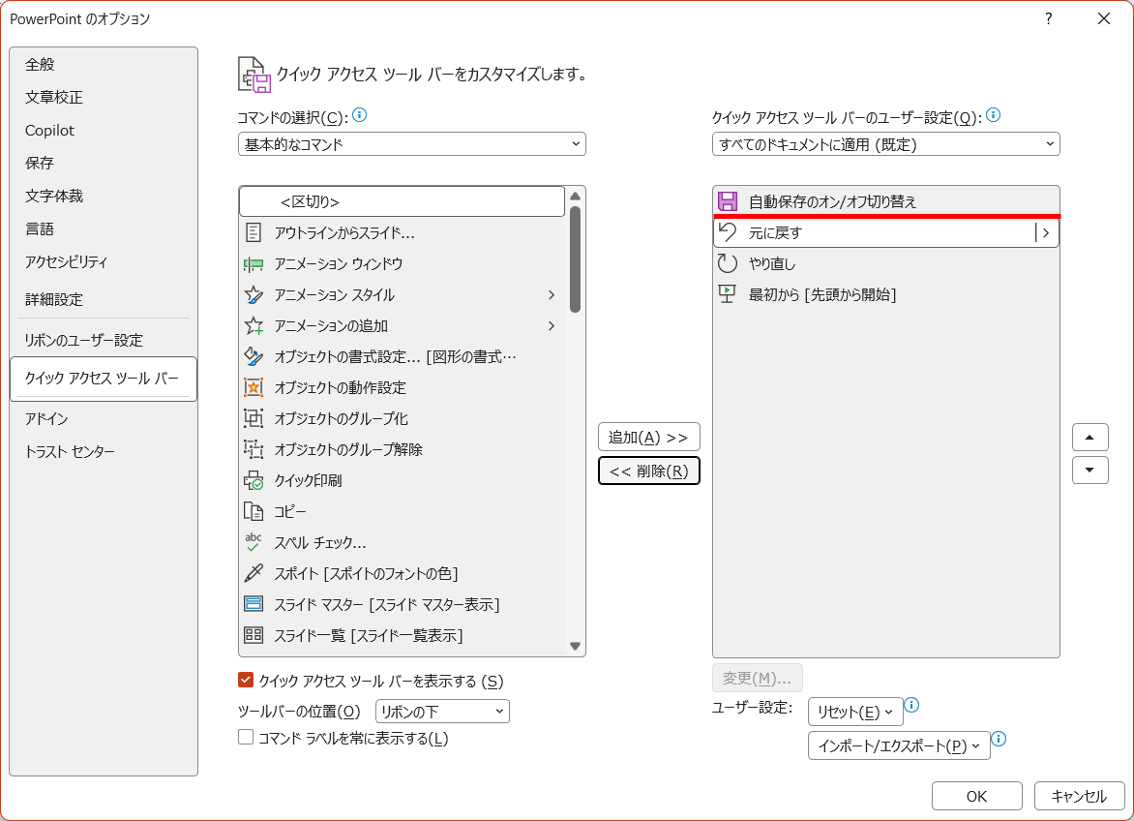Click the コピー (Copy) command icon
The height and width of the screenshot is (821, 1134).
254,511
